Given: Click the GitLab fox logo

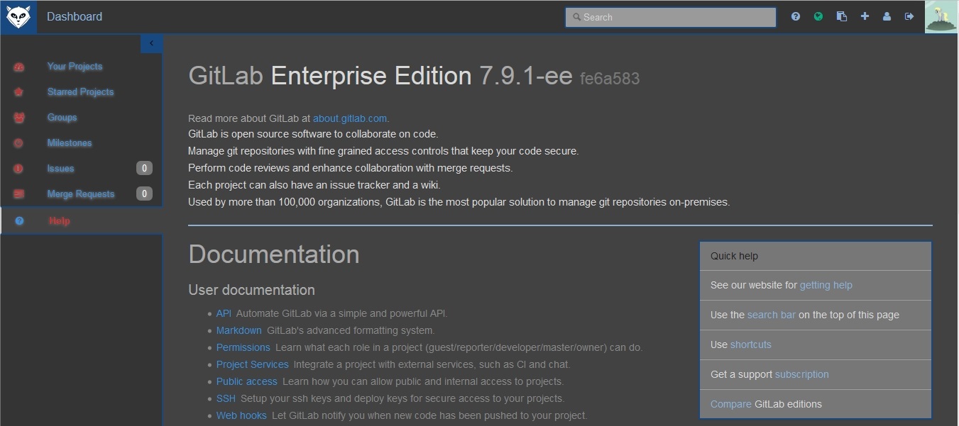Looking at the screenshot, I should click(x=18, y=17).
